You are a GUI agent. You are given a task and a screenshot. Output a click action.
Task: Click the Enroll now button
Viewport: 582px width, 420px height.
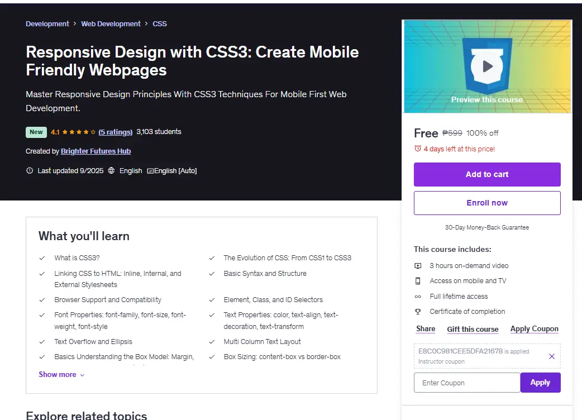(x=487, y=203)
